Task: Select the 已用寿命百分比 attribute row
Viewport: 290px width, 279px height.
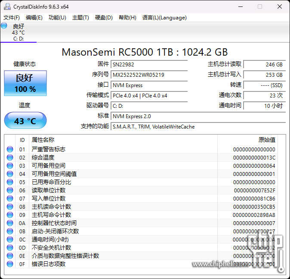Action: coord(141,182)
